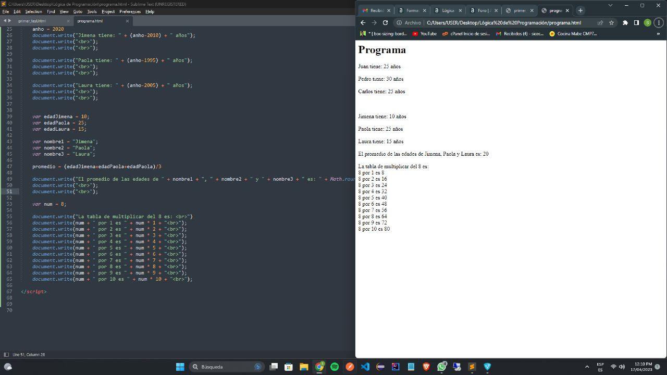This screenshot has width=667, height=375.
Task: Open Sublime Text from the taskbar
Action: (x=472, y=367)
